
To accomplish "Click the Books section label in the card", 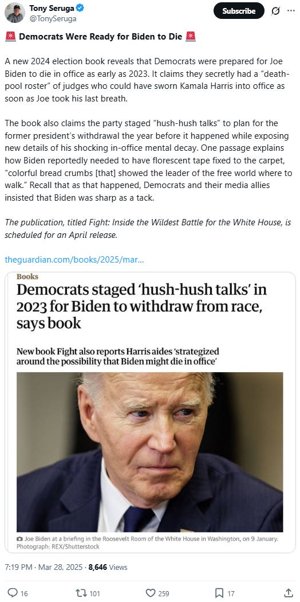I will (27, 276).
